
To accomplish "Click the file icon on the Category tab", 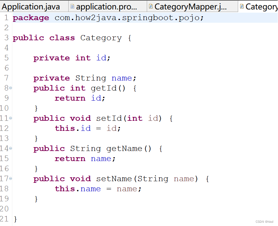I will click(241, 6).
